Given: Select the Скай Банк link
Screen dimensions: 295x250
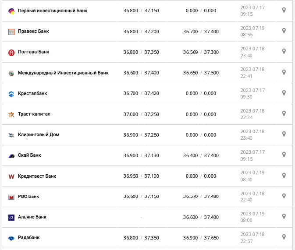Looking at the screenshot, I should pyautogui.click(x=29, y=155).
